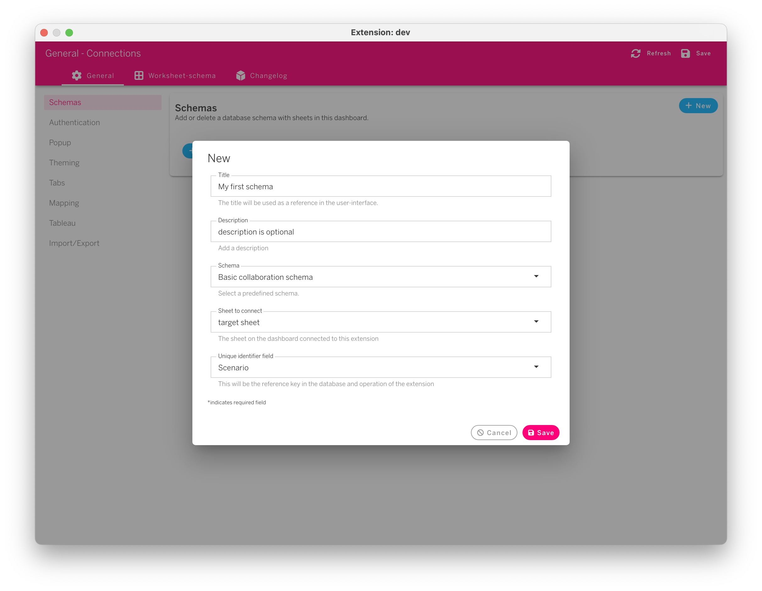Click the prohibited icon on Cancel button
762x591 pixels.
click(x=480, y=433)
